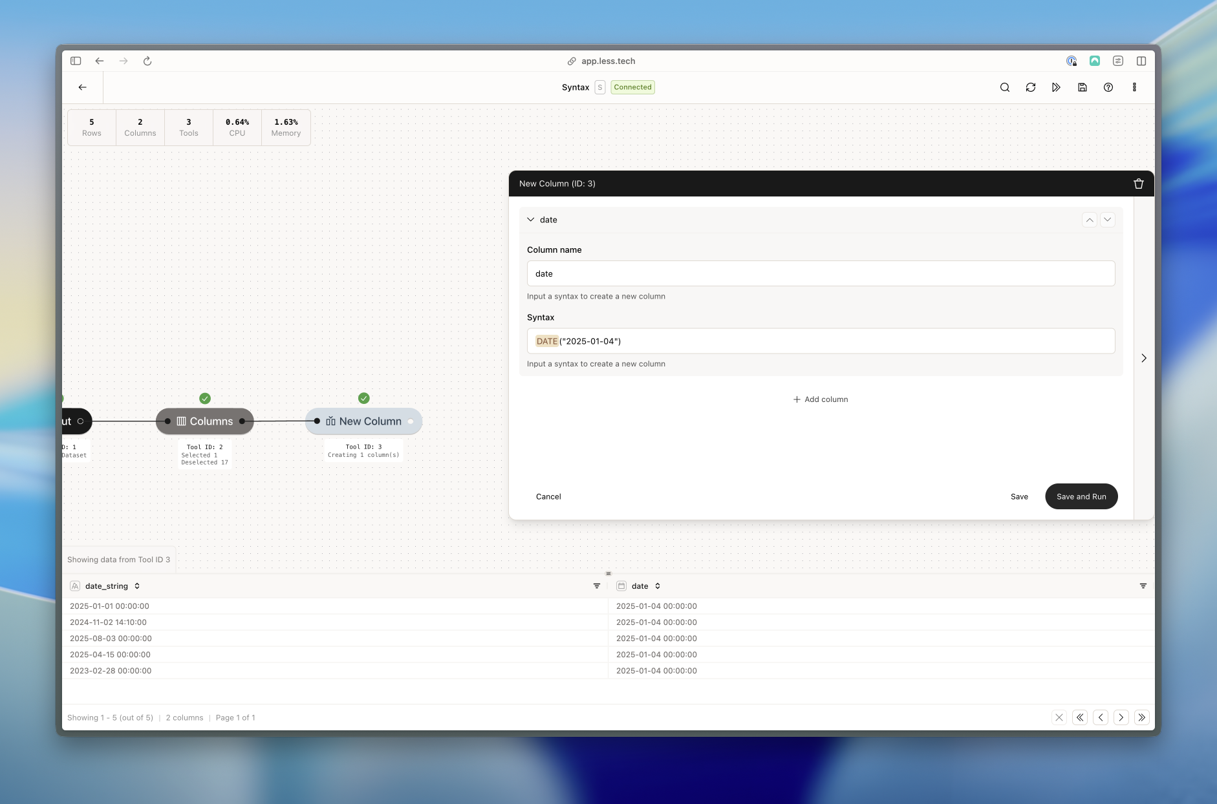Viewport: 1217px width, 804px height.
Task: Click the Cancel button
Action: [548, 496]
